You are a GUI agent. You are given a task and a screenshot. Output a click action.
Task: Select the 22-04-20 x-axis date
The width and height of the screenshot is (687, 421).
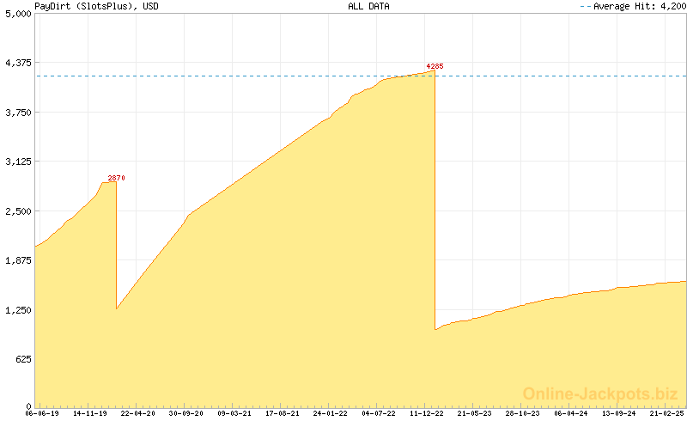pos(137,413)
